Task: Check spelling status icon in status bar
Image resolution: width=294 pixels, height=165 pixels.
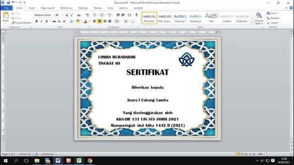Action: (x=36, y=154)
